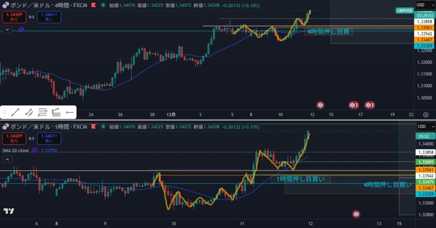Viewport: 436px width, 228px height.
Task: Select the info line drawing tool
Action: (x=29, y=113)
